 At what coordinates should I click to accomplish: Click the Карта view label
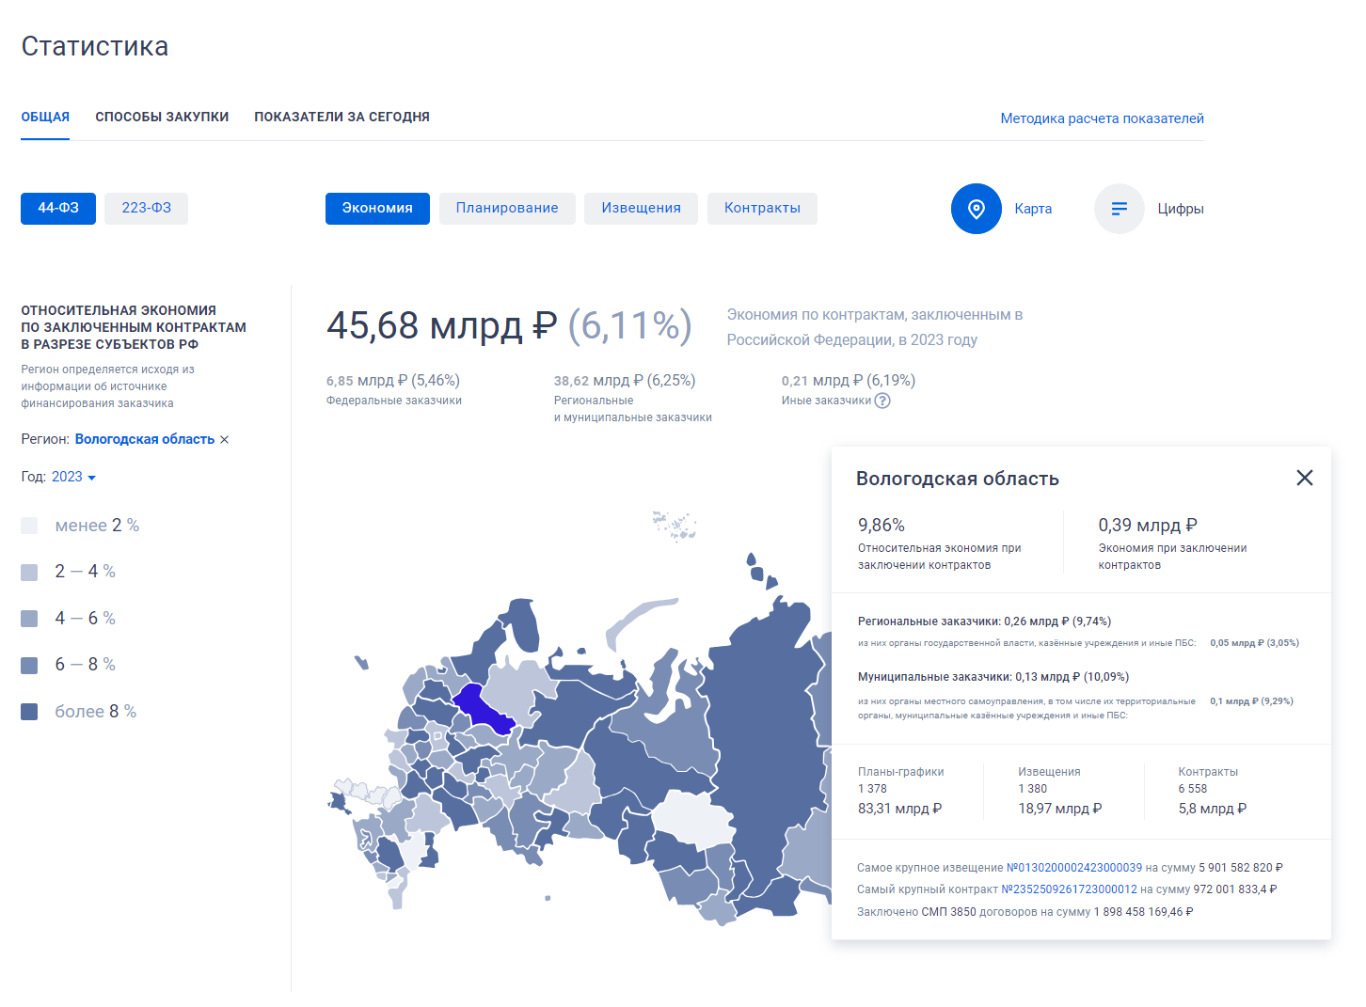point(1033,209)
